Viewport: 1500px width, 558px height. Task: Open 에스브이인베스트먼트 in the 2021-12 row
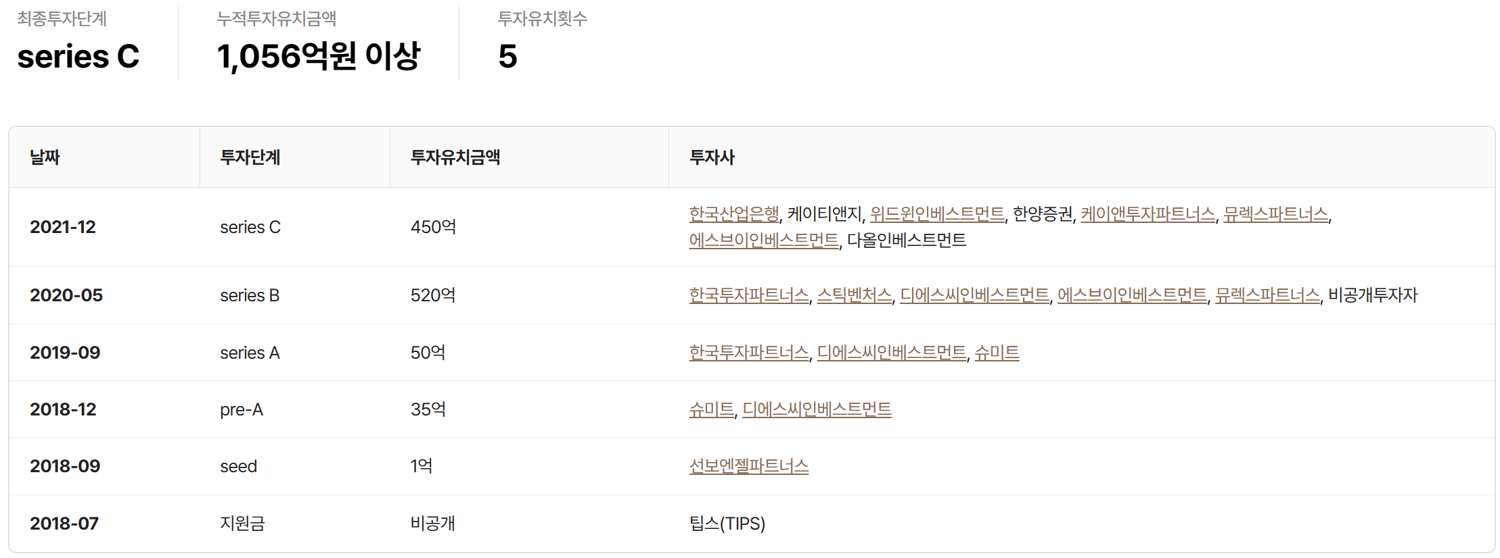763,240
